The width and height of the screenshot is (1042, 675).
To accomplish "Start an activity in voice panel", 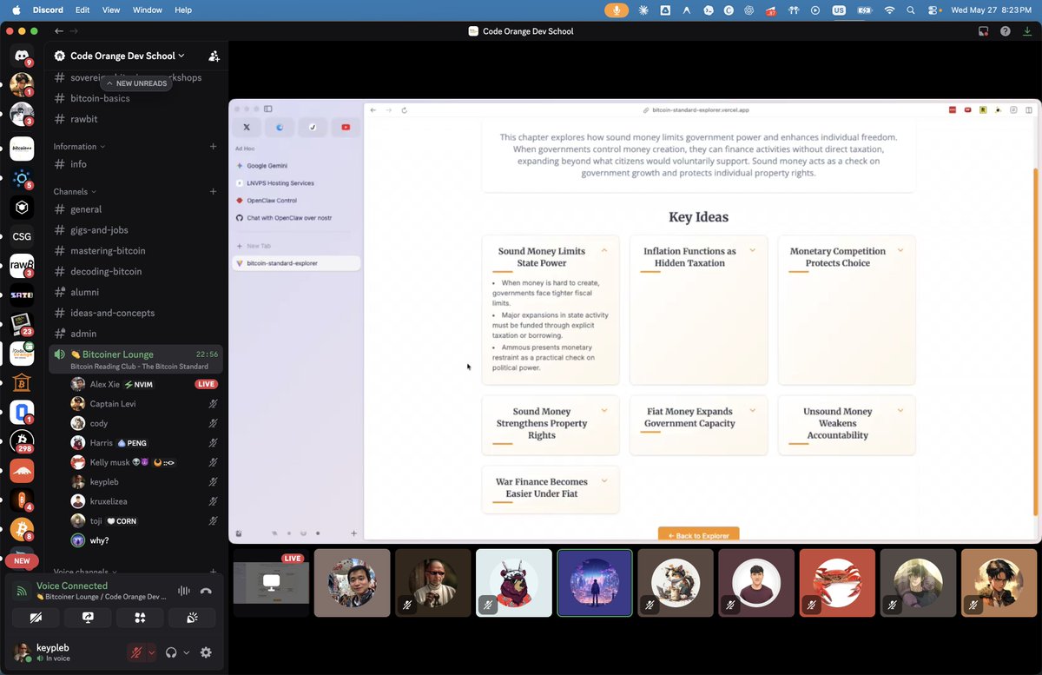I will [139, 617].
